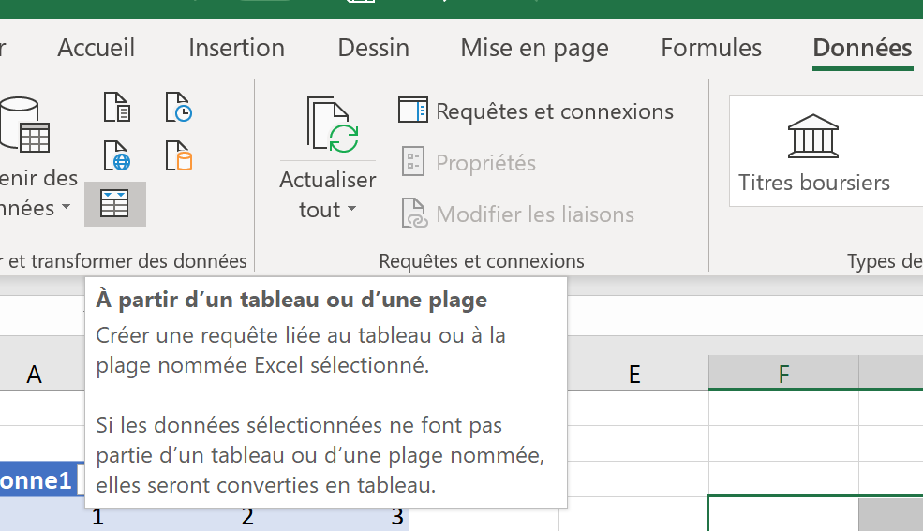Viewport: 923px width, 531px height.
Task: Open the Insertion tab
Action: (236, 48)
